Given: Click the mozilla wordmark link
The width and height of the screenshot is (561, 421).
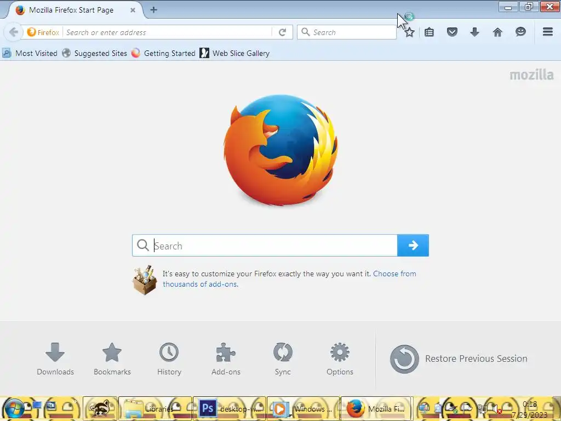Looking at the screenshot, I should [x=531, y=75].
